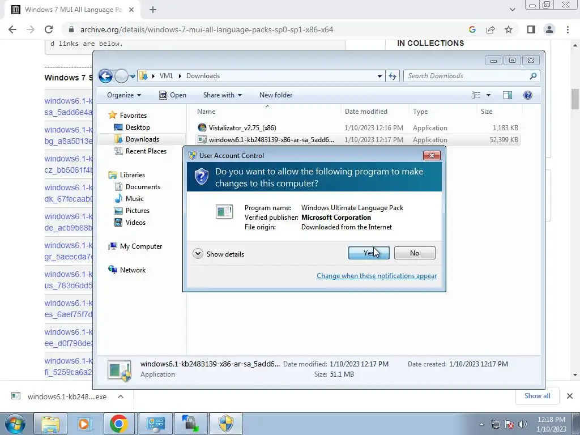Open Chrome tab search dropdown
580x435 pixels.
point(512,10)
